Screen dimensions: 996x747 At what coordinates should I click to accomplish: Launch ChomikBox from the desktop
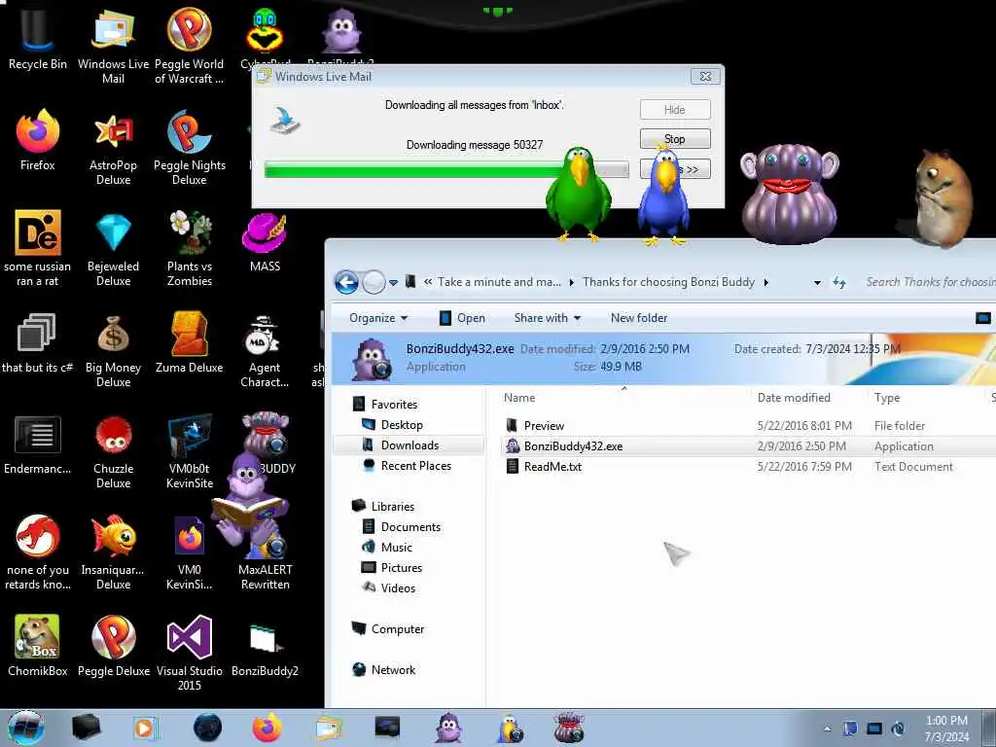38,646
